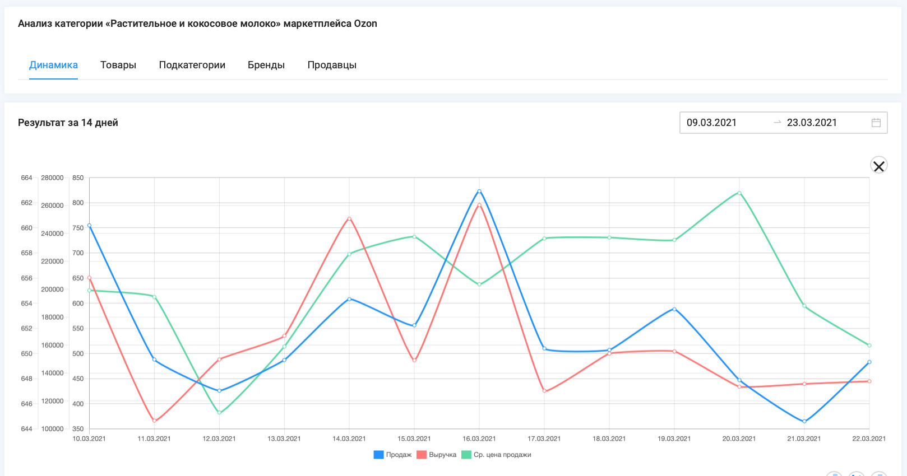Click the page title mentioning маркетплейса Ozon

(x=197, y=24)
